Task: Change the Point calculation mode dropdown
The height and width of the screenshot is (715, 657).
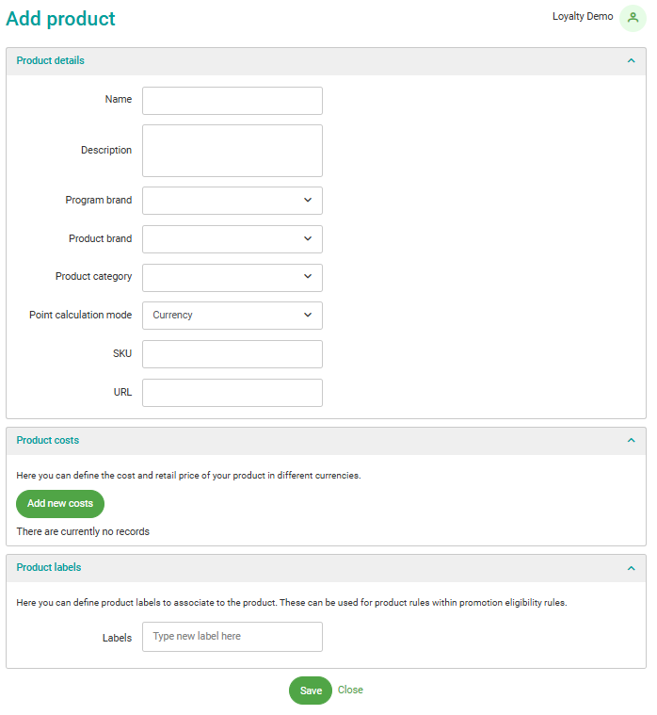Action: coord(232,316)
